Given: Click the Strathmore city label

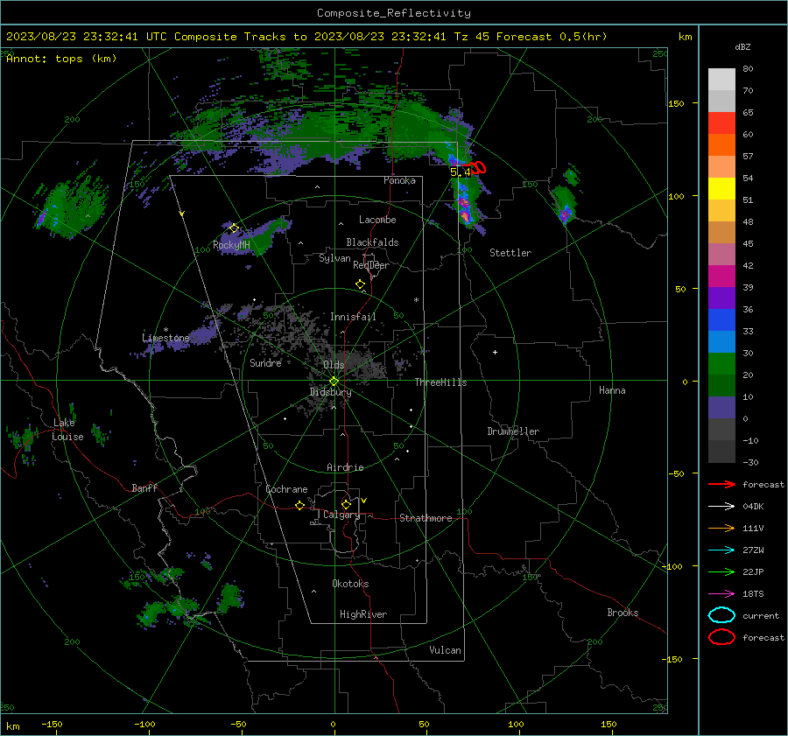Looking at the screenshot, I should (x=426, y=518).
